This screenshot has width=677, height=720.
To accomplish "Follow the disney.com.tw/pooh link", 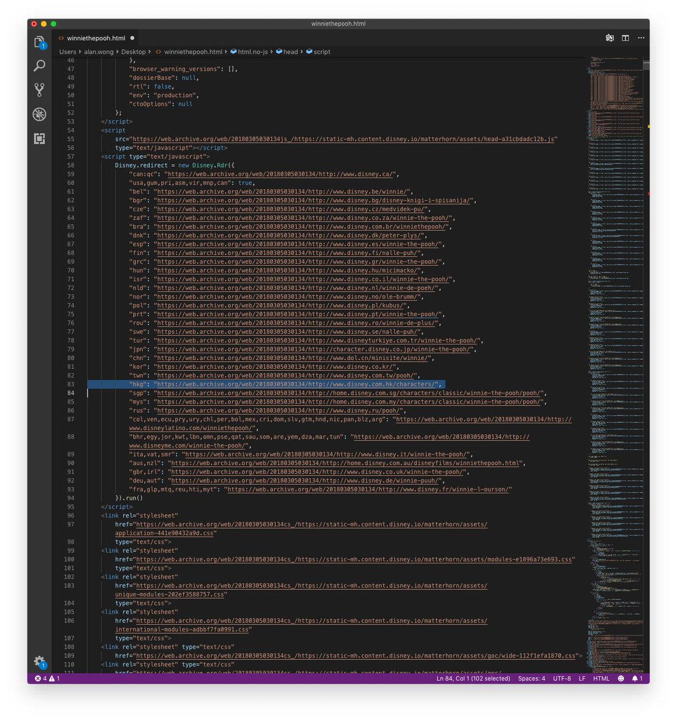I will [x=286, y=376].
